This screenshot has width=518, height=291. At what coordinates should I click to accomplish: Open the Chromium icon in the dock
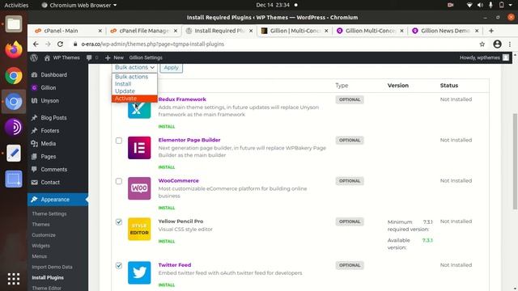coord(14,102)
